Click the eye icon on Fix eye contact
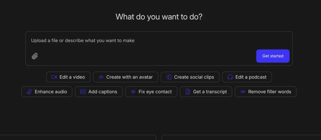 click(133, 92)
